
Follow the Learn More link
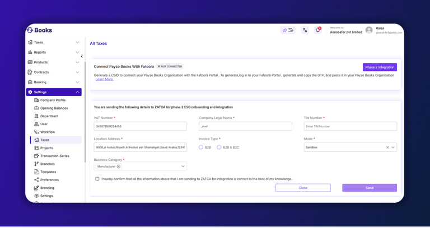tap(105, 79)
